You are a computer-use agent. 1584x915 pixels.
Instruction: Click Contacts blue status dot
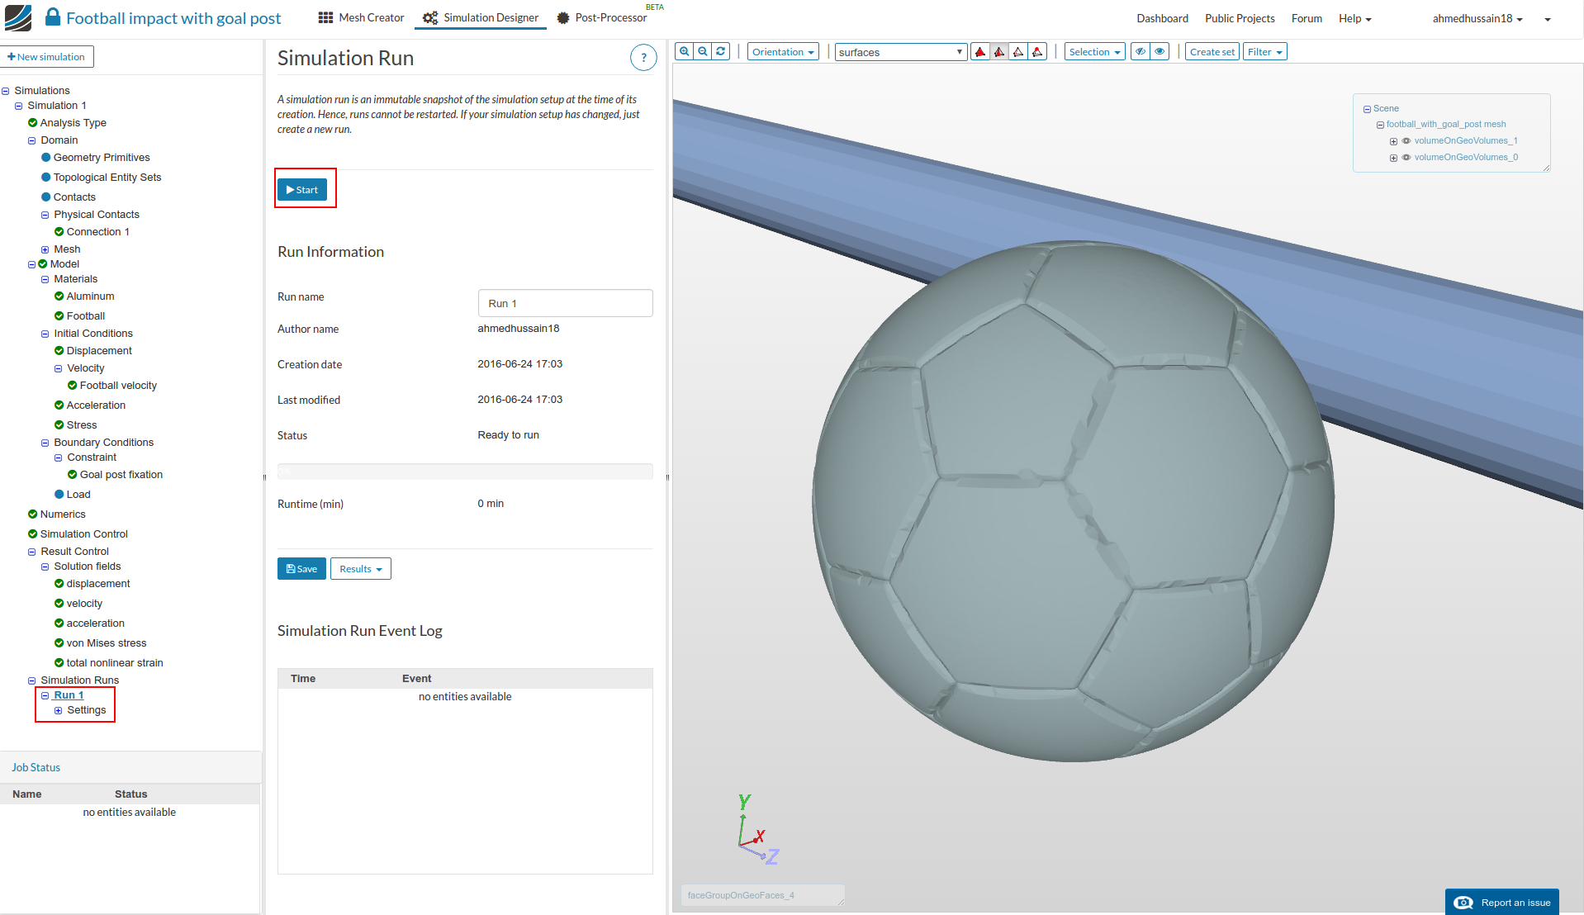click(x=45, y=197)
